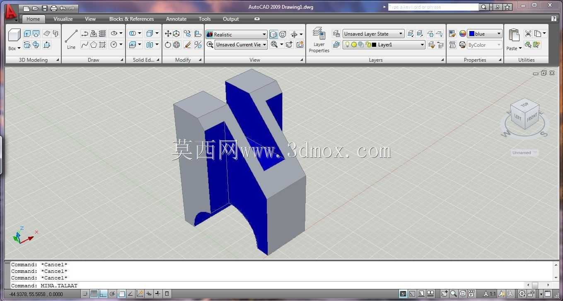
Task: Toggle layer on/off lightbulb for Layer1
Action: (x=347, y=45)
